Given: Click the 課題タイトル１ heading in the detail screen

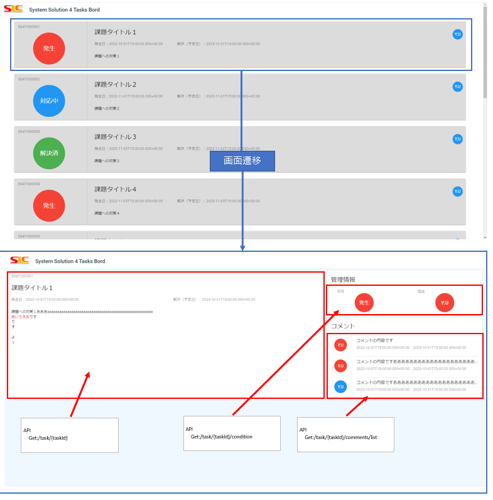Looking at the screenshot, I should (x=32, y=288).
